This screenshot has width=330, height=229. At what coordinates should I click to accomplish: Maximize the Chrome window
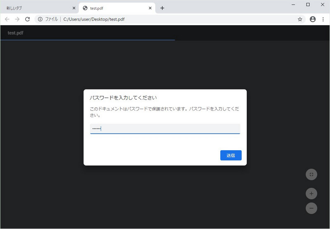pos(308,5)
